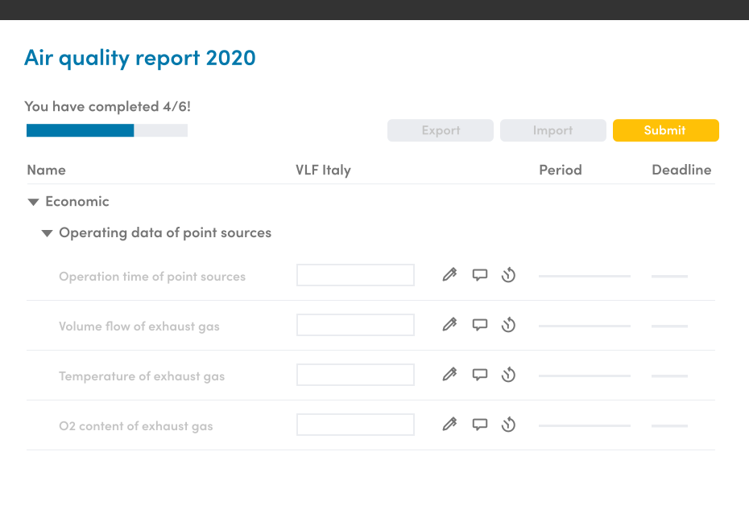This screenshot has width=749, height=505.
Task: Open comment for Operation time of point sources
Action: [x=480, y=275]
